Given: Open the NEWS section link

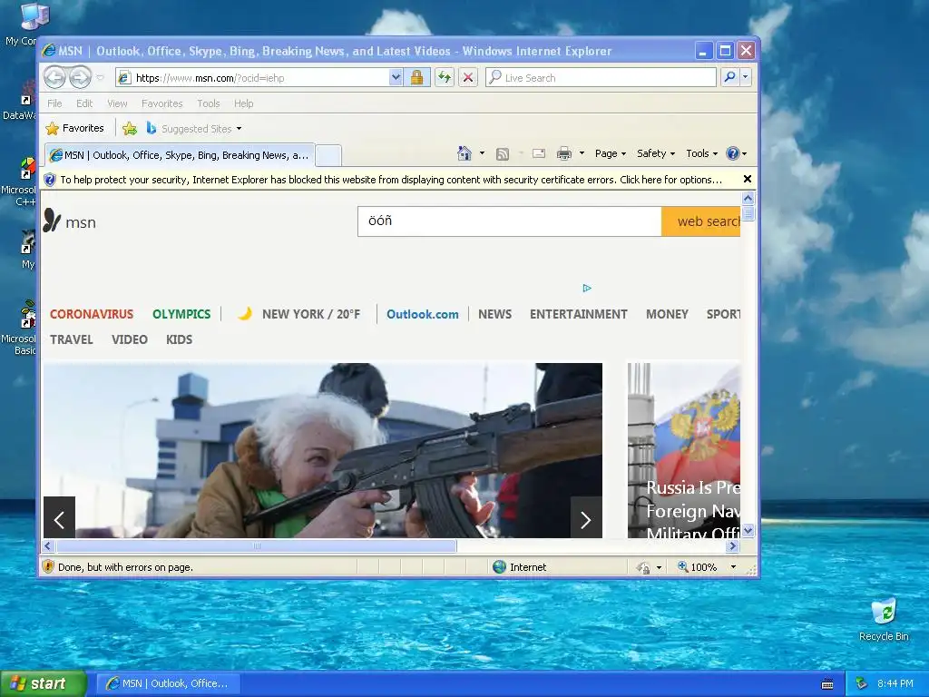Looking at the screenshot, I should [x=494, y=314].
